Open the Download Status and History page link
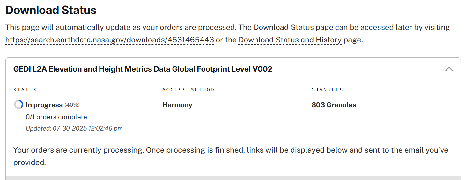This screenshot has width=465, height=180. point(290,40)
